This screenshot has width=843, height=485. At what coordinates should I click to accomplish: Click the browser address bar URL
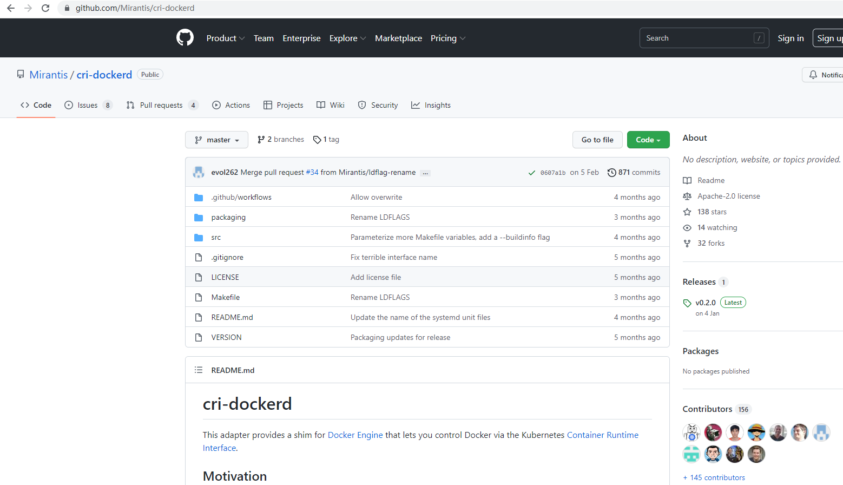[x=135, y=8]
